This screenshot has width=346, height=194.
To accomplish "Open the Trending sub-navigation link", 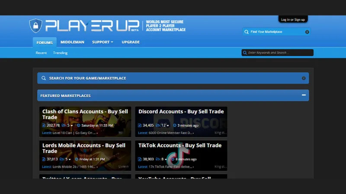I will tap(60, 53).
